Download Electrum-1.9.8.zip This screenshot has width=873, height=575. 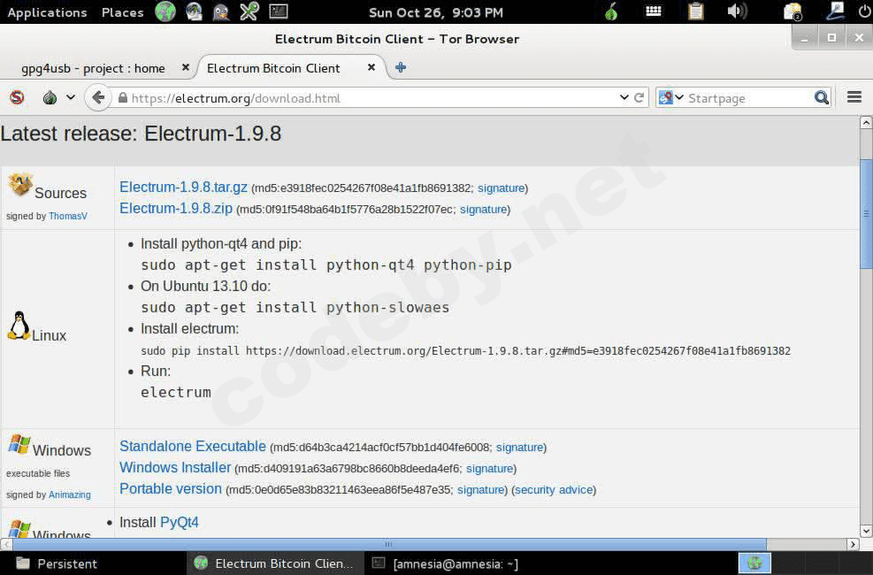pos(176,208)
